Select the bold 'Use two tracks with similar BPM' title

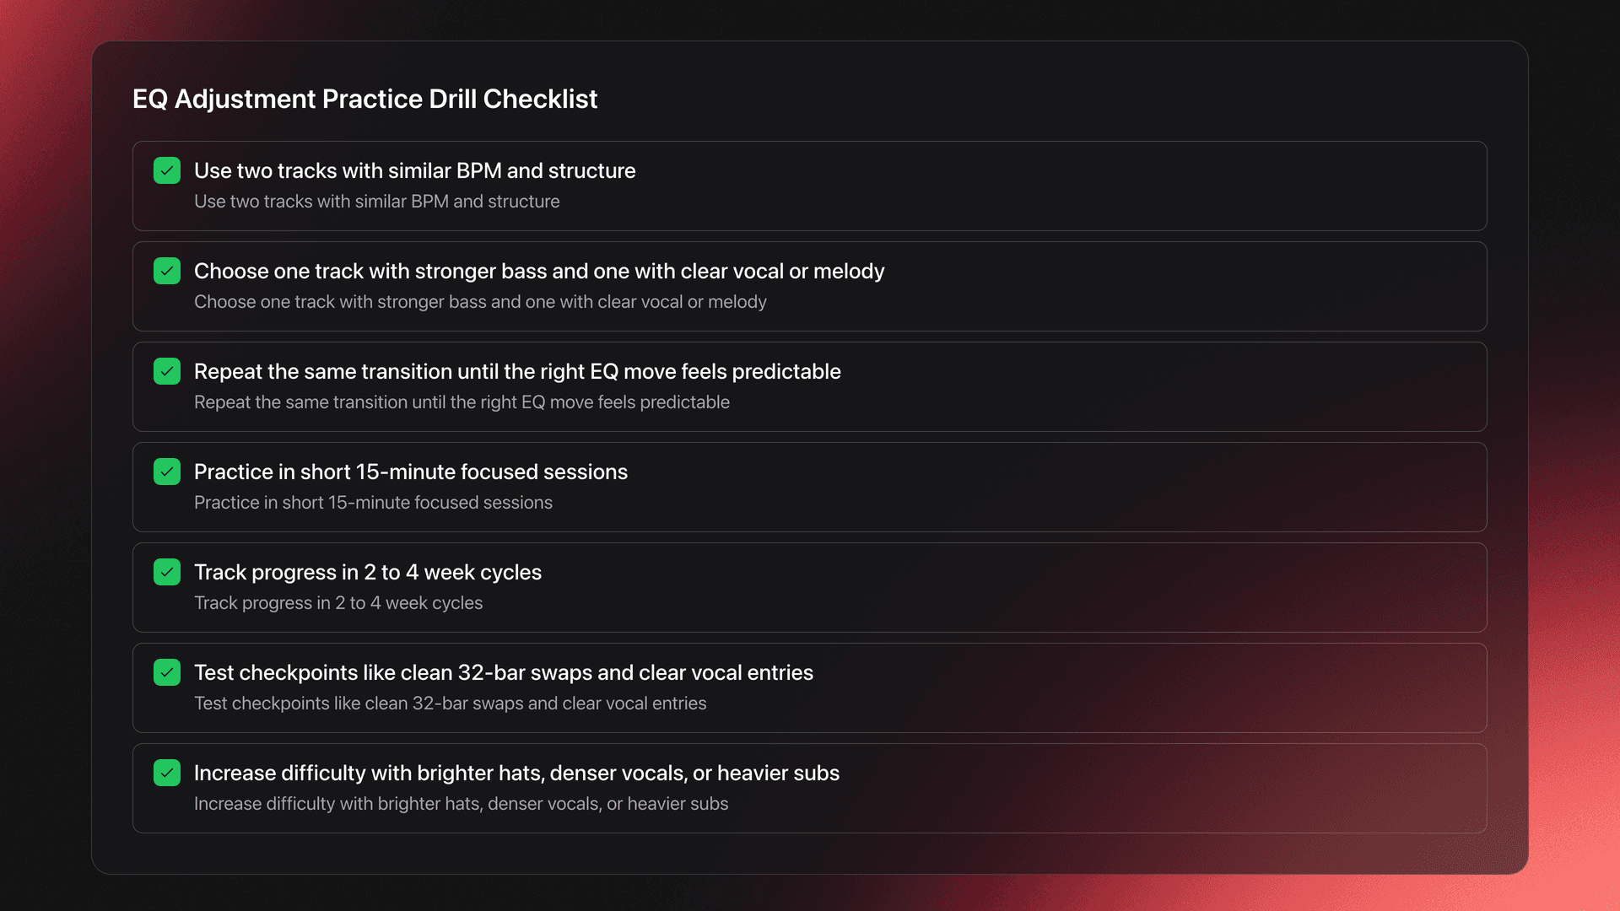(x=414, y=170)
